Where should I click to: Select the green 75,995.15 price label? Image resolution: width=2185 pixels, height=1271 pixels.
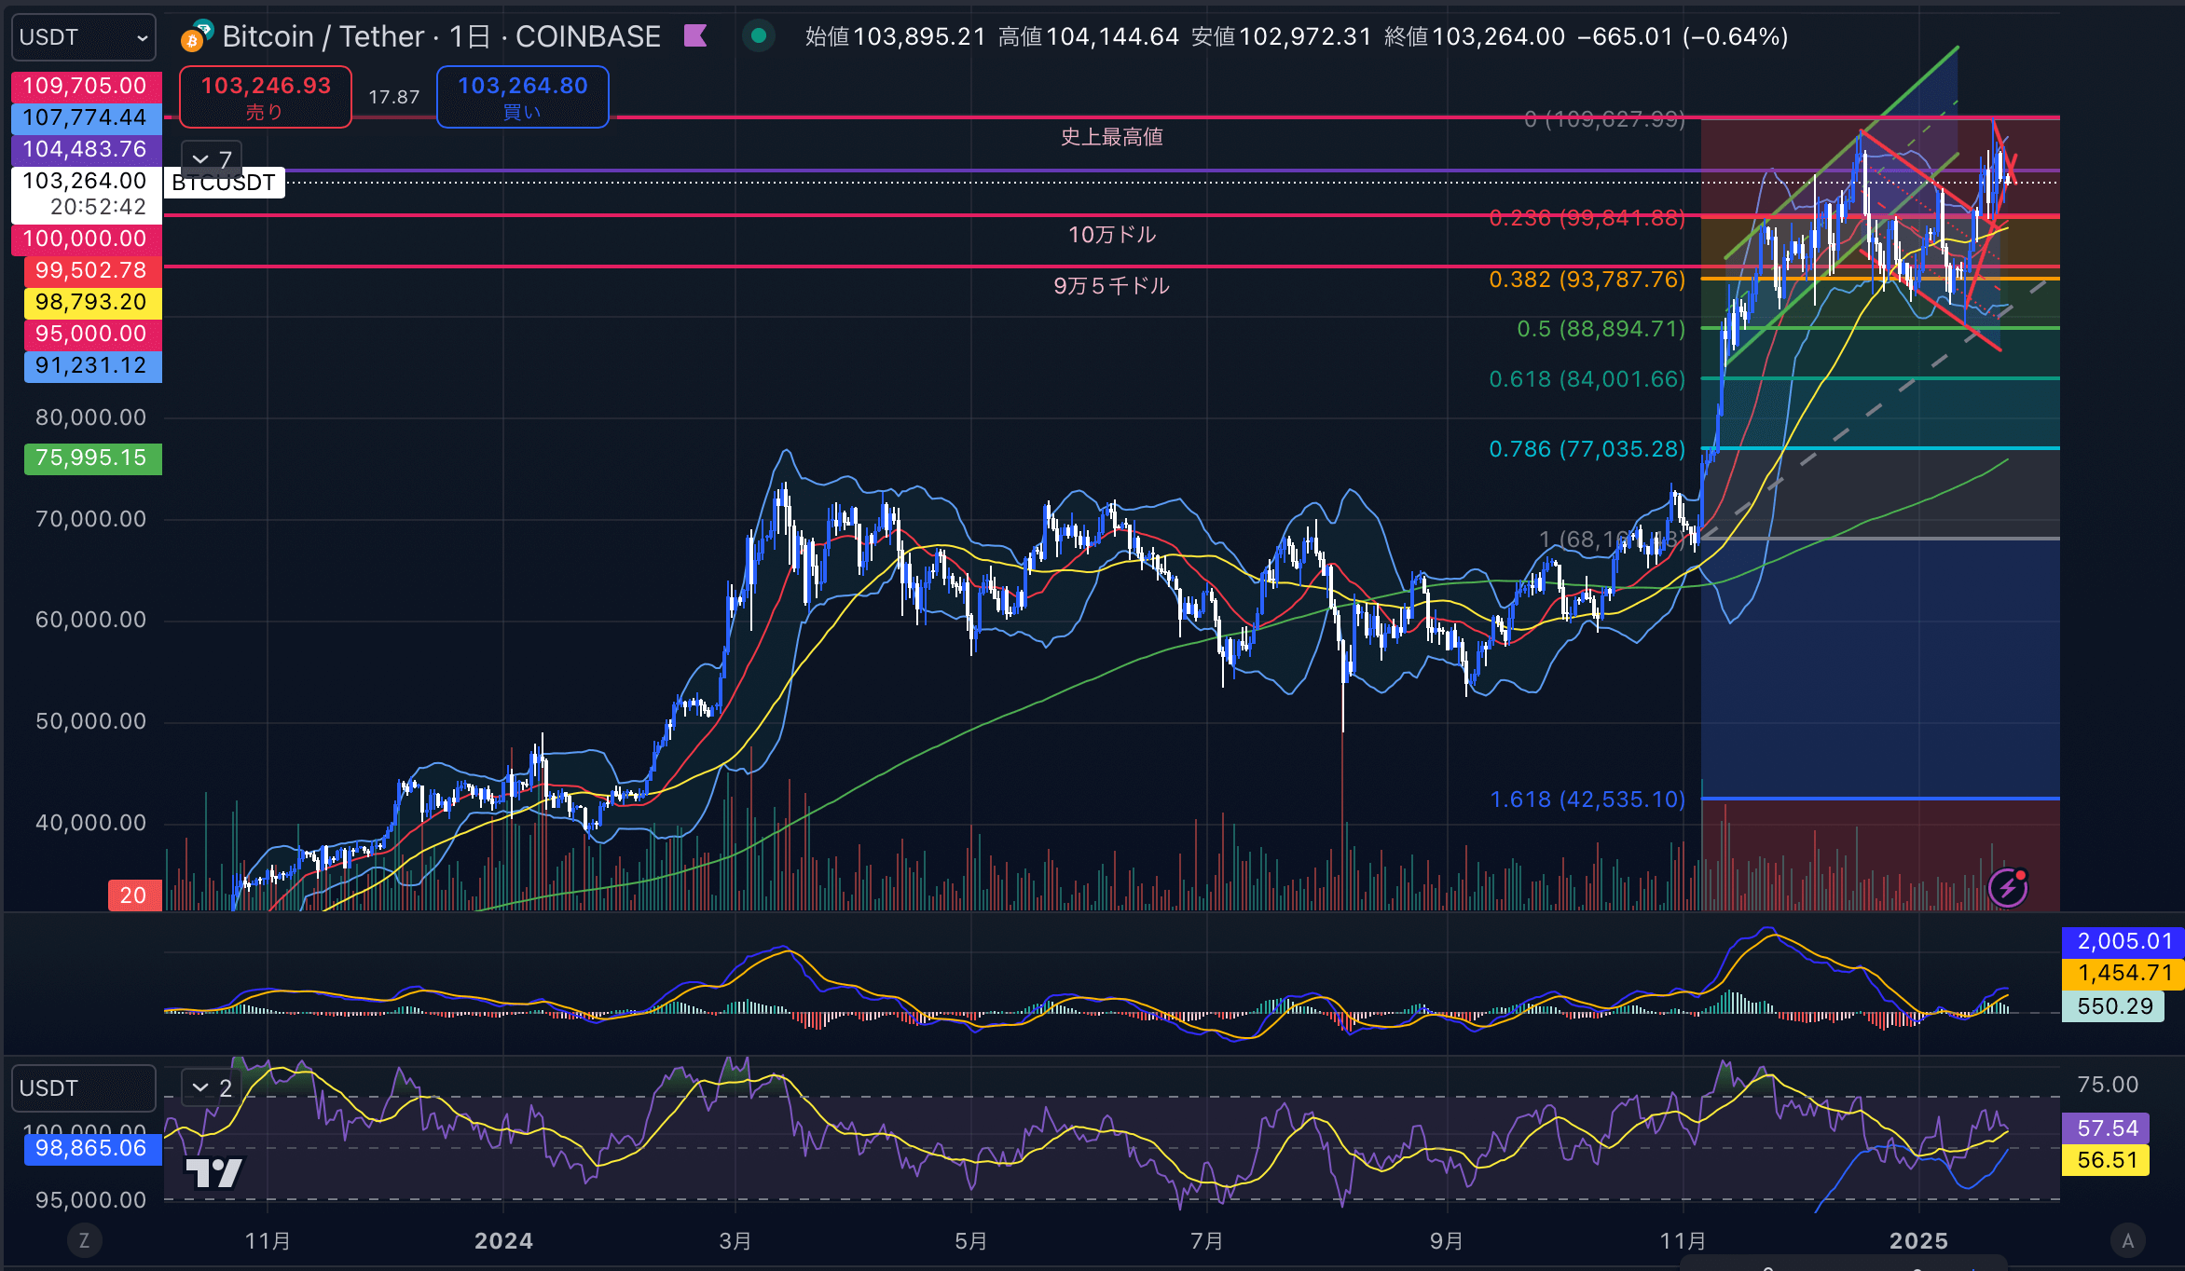point(92,458)
